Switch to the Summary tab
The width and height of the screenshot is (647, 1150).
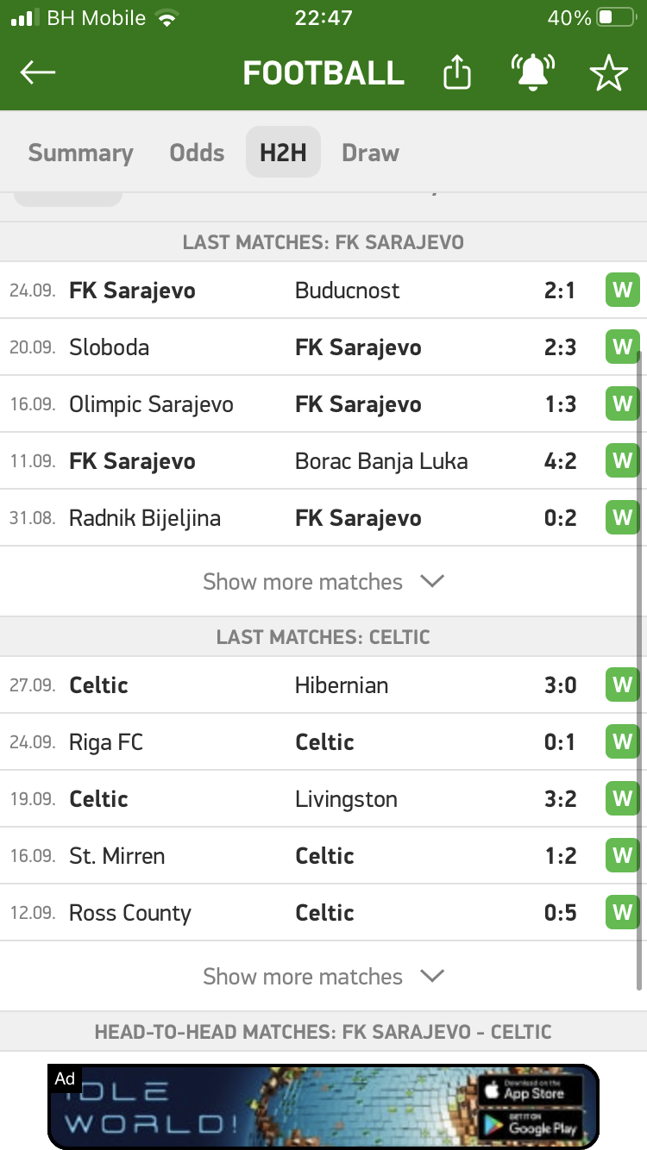tap(80, 153)
